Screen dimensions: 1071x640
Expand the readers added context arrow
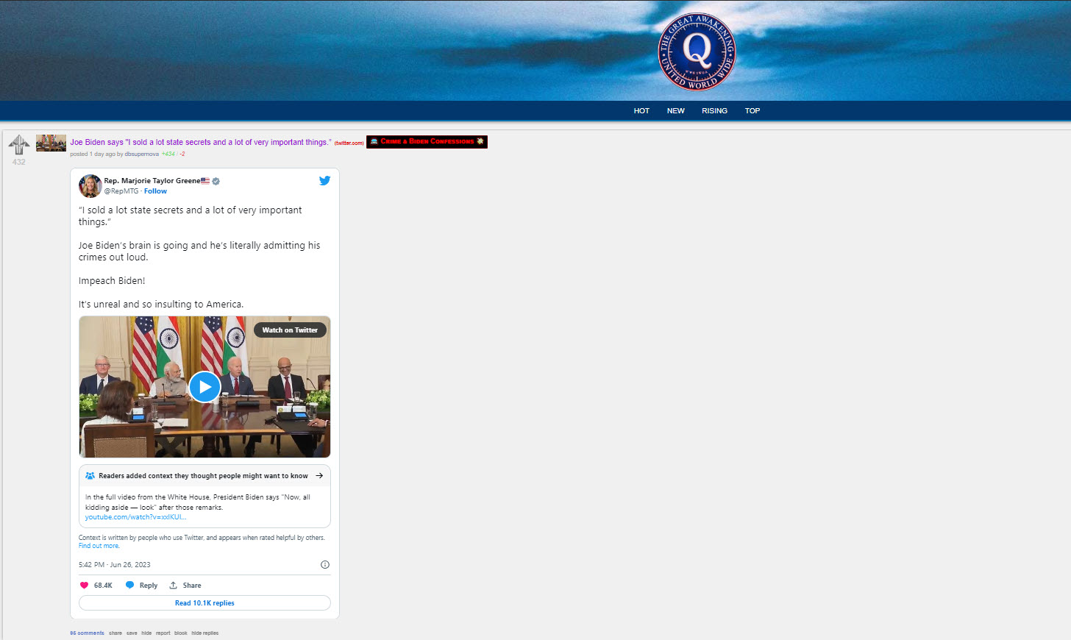click(x=319, y=476)
